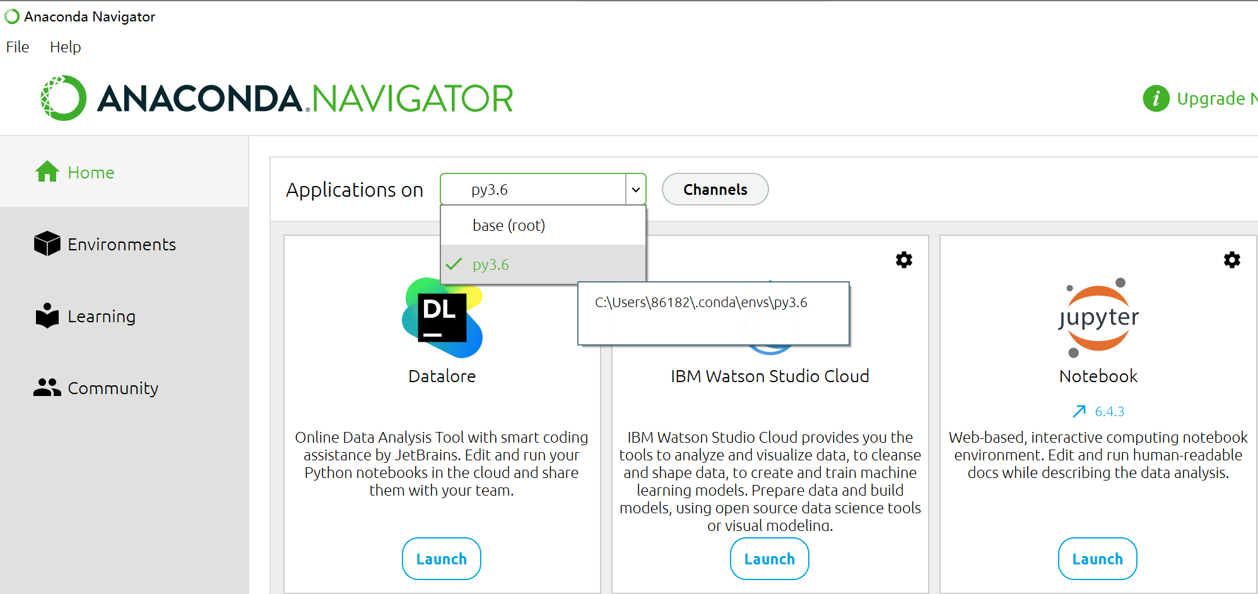
Task: Click the Notebook version arrow icon
Action: click(x=1079, y=411)
